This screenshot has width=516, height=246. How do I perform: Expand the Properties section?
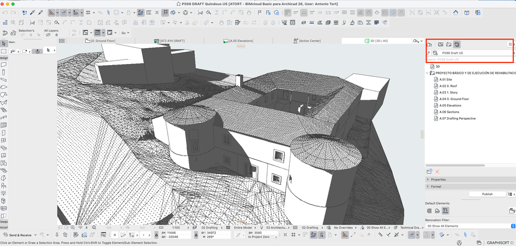click(439, 179)
